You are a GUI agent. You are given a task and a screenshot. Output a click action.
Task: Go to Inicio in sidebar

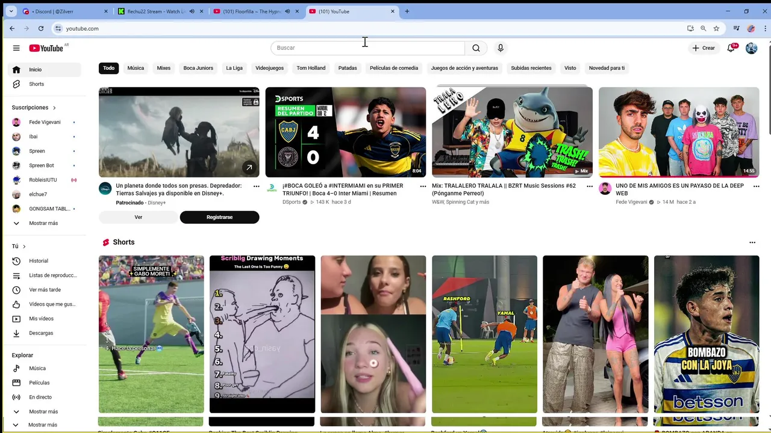45,70
